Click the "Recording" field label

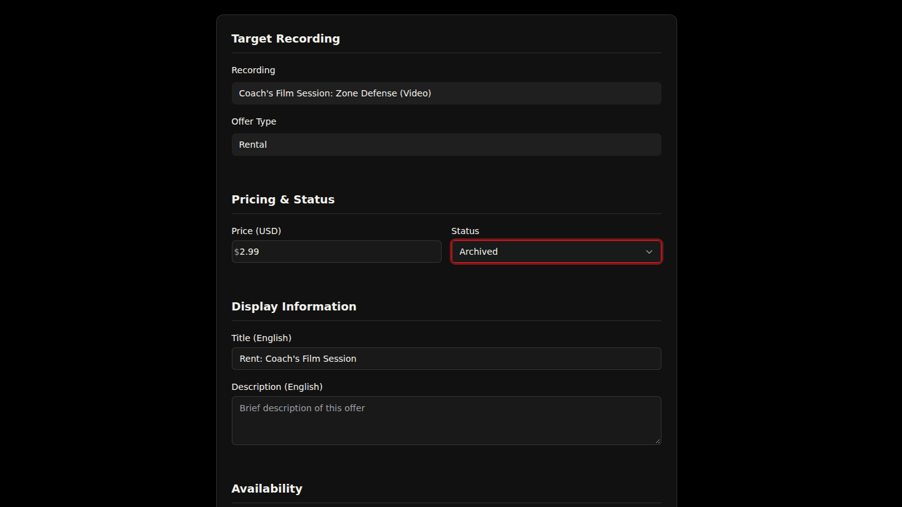(x=253, y=70)
